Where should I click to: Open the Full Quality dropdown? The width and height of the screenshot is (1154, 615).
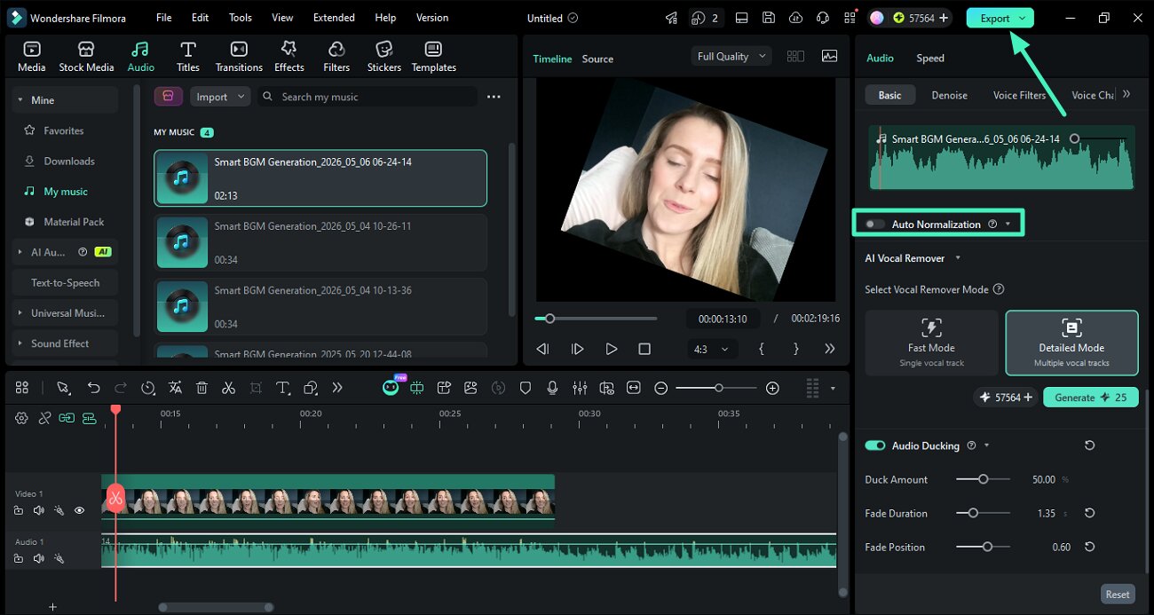point(731,56)
